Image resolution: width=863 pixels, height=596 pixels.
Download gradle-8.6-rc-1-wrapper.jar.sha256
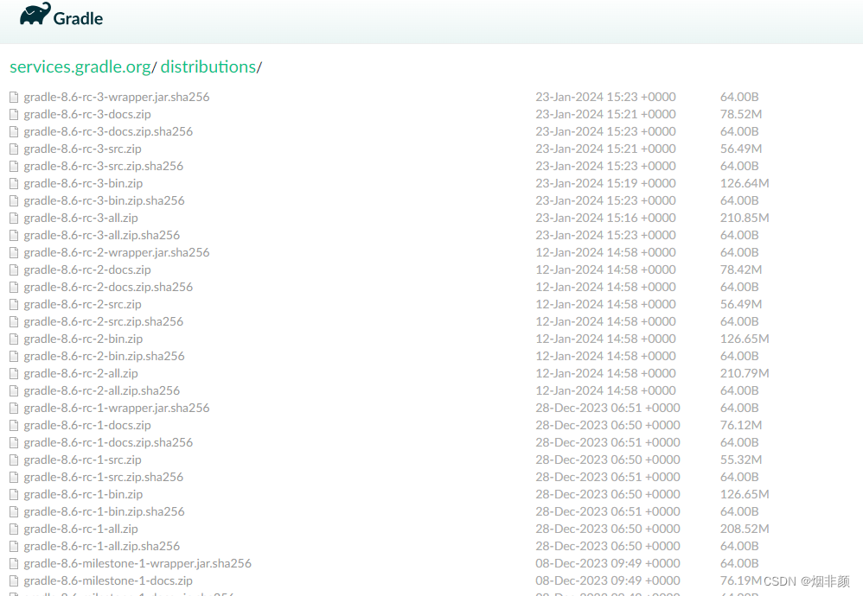pos(117,408)
